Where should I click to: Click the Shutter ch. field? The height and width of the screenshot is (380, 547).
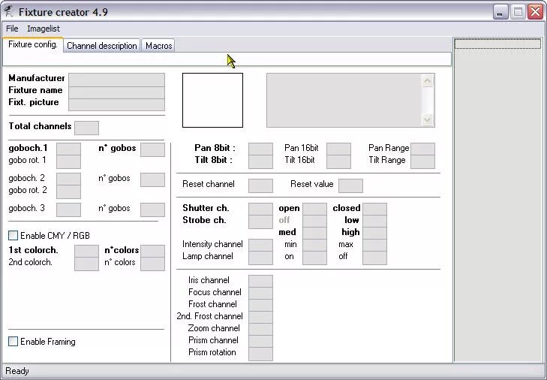point(260,210)
